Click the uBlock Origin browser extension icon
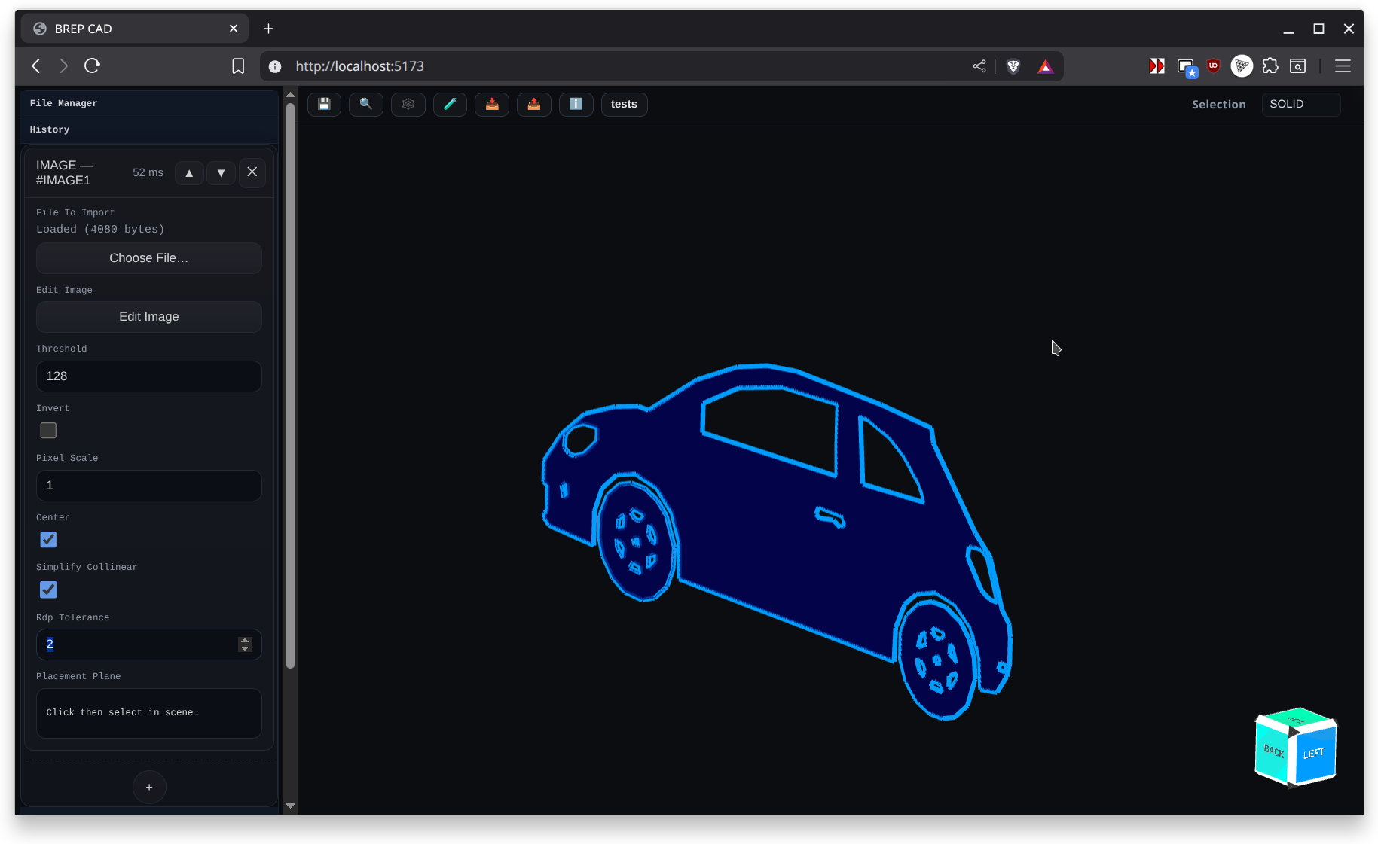The width and height of the screenshot is (1378, 844). [x=1213, y=66]
